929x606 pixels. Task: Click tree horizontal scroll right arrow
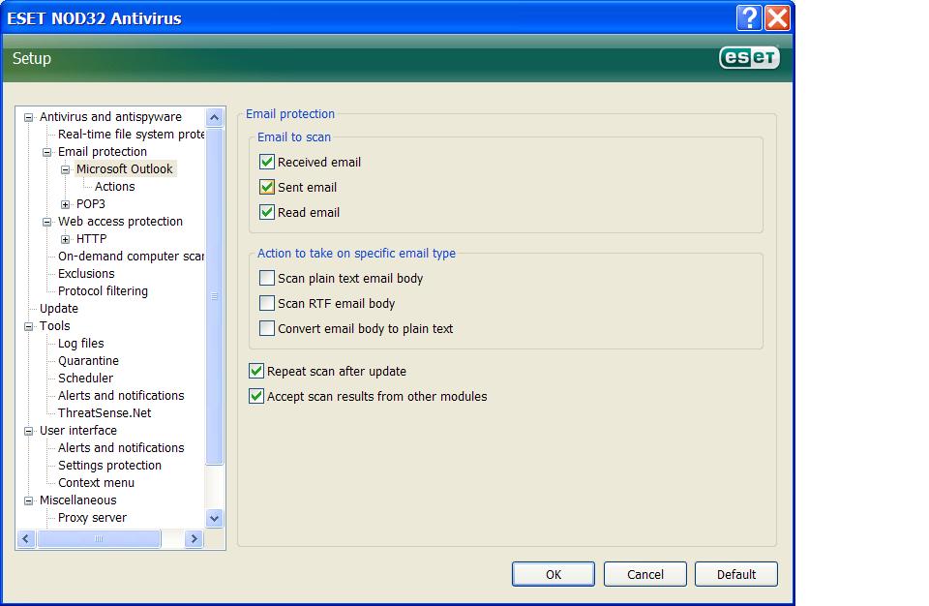coord(194,539)
